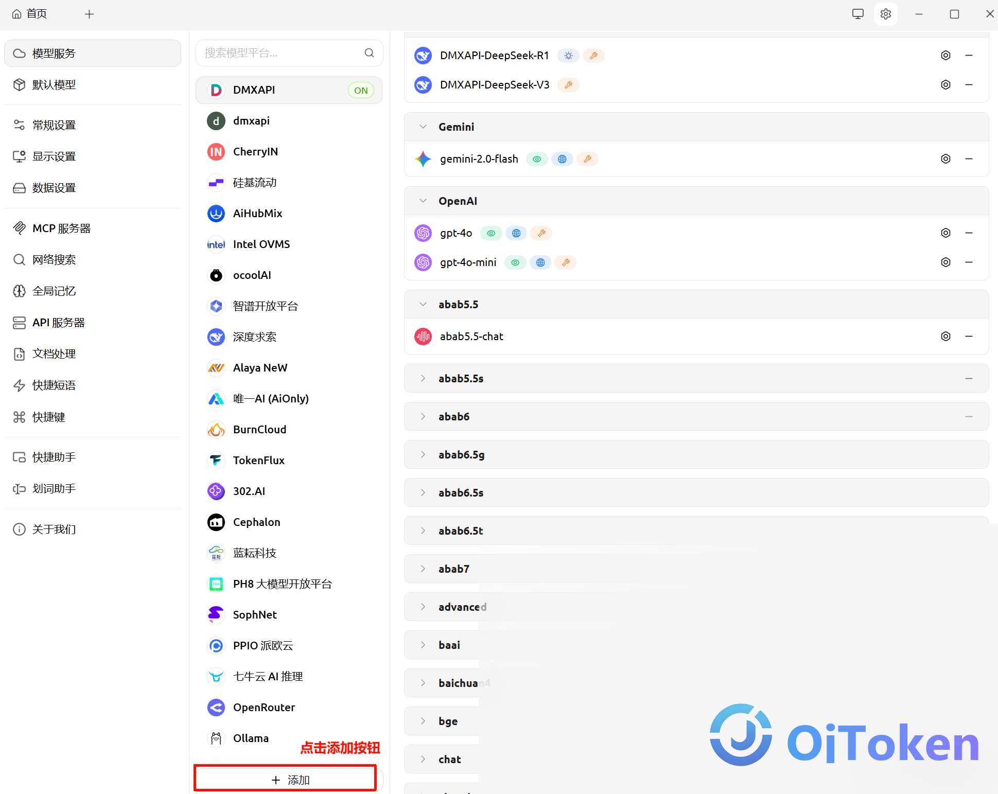The height and width of the screenshot is (794, 998).
Task: Open the 快捷键 settings section
Action: click(93, 417)
